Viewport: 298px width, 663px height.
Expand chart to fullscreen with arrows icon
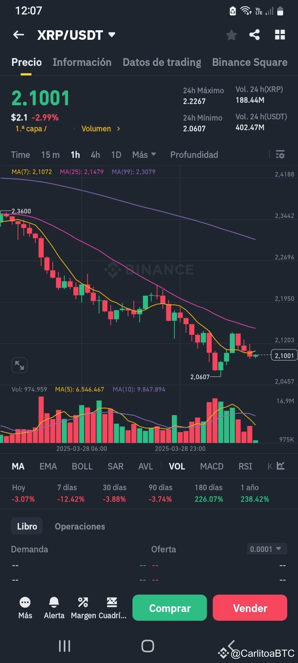pos(19,365)
